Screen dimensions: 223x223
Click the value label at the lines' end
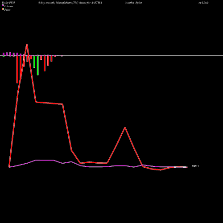point(195,166)
